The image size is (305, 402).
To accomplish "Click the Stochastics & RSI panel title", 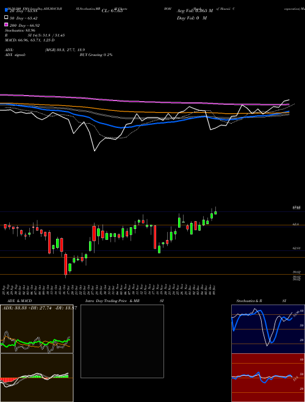I will coord(261,301).
